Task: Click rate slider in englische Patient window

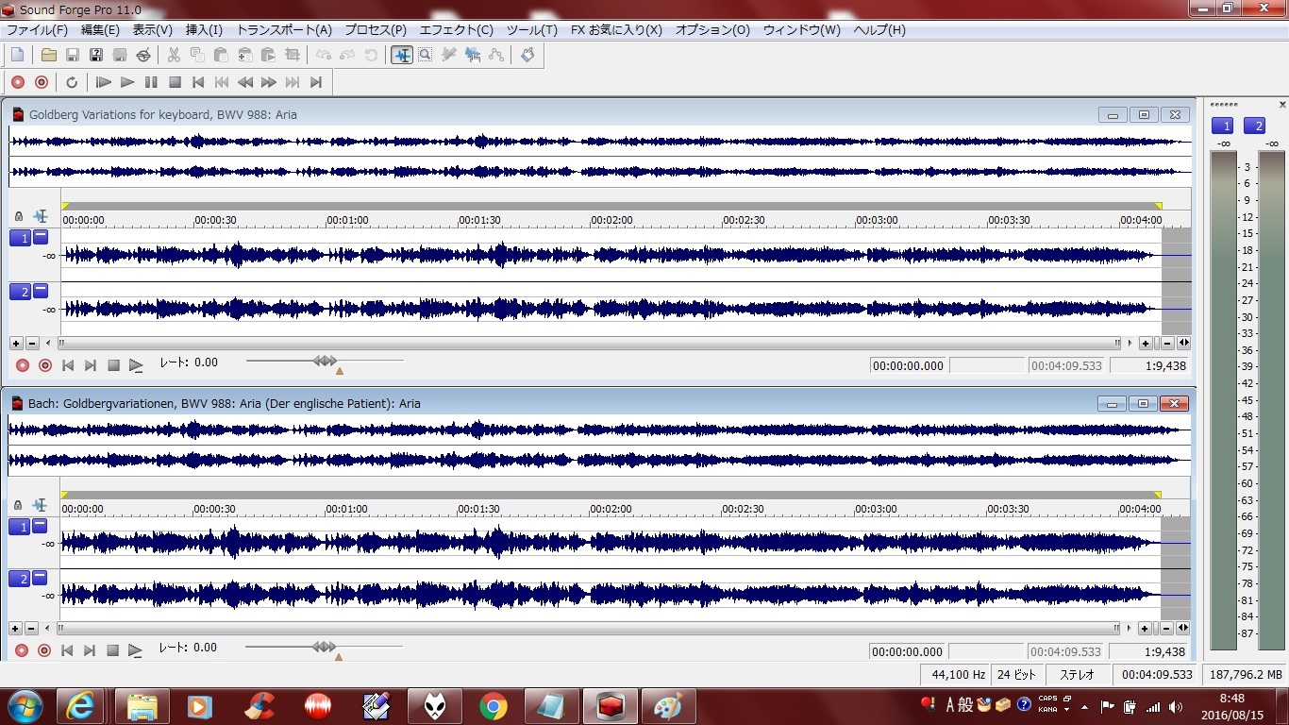Action: (324, 647)
